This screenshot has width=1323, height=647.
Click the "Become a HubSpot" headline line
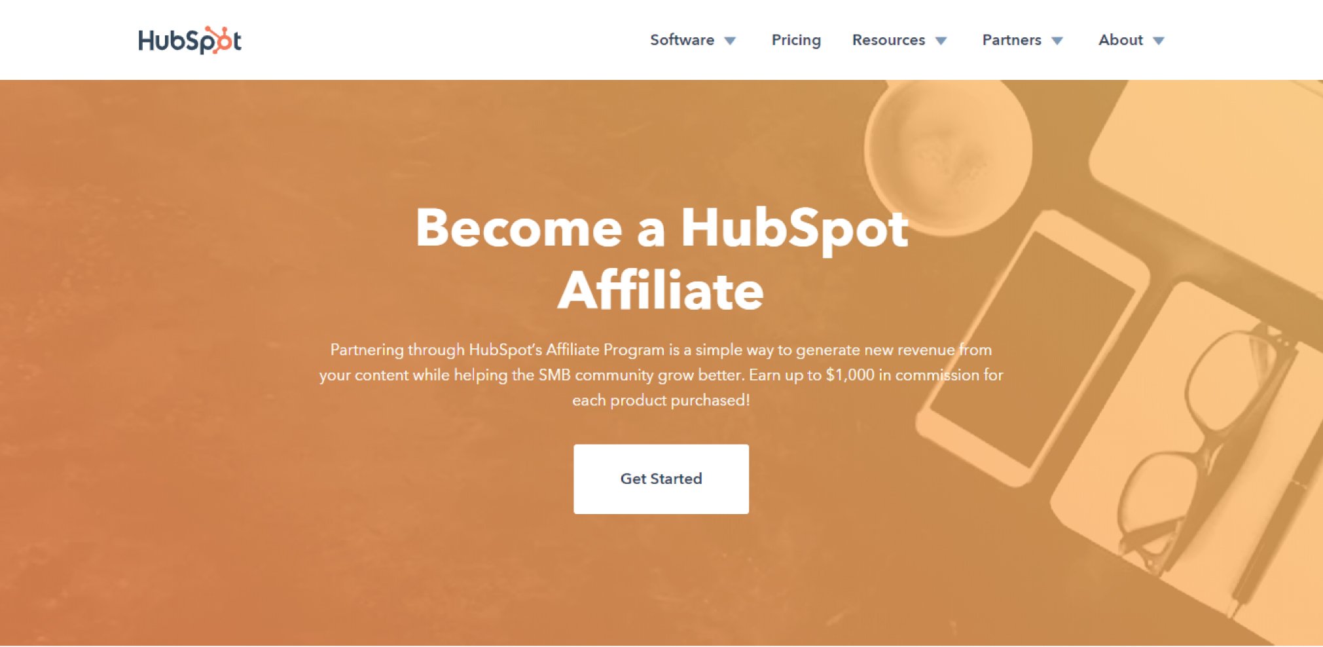[x=662, y=228]
